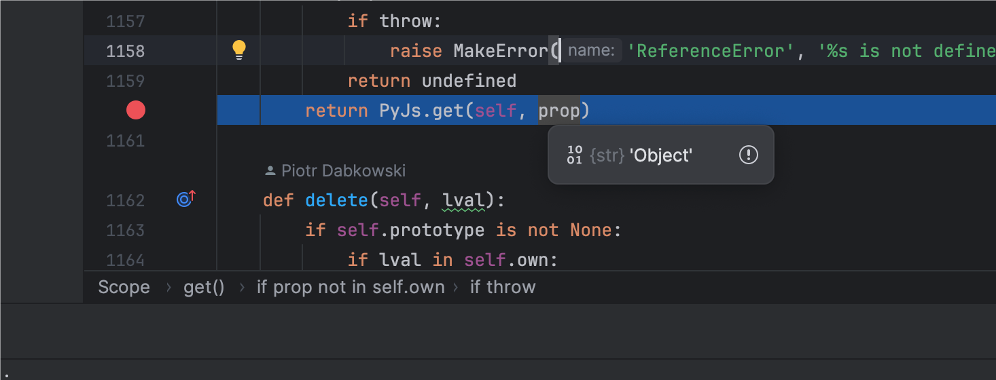Click the exclamation icon in the value popup
Screen dimensions: 996x380
coord(748,155)
